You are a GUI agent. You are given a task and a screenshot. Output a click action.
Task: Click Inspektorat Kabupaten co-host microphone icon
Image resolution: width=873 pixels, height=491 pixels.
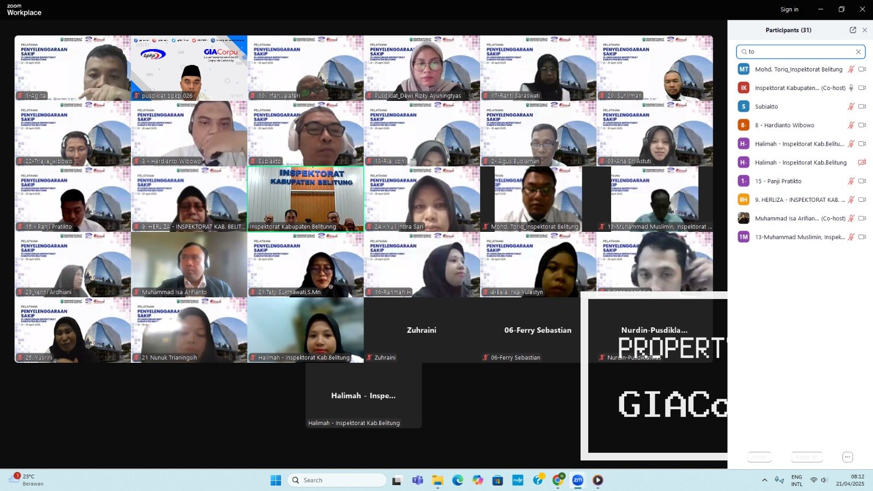[851, 88]
